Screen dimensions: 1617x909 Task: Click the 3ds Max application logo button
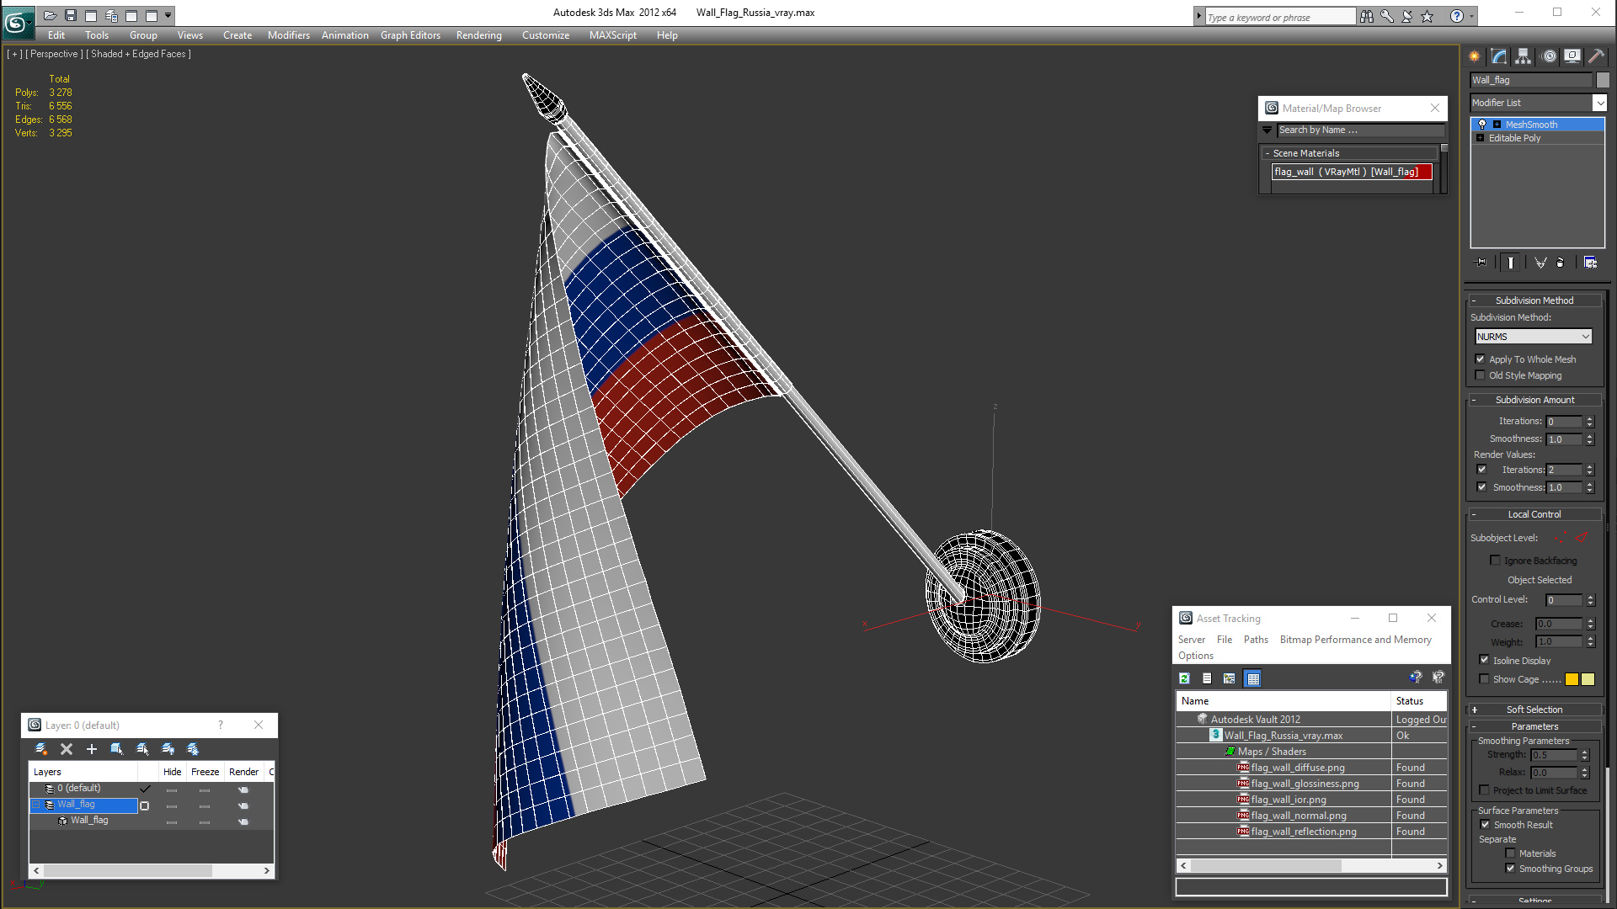coord(17,22)
